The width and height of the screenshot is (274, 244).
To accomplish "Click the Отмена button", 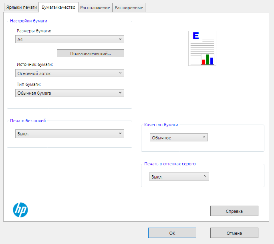I will 234,233.
